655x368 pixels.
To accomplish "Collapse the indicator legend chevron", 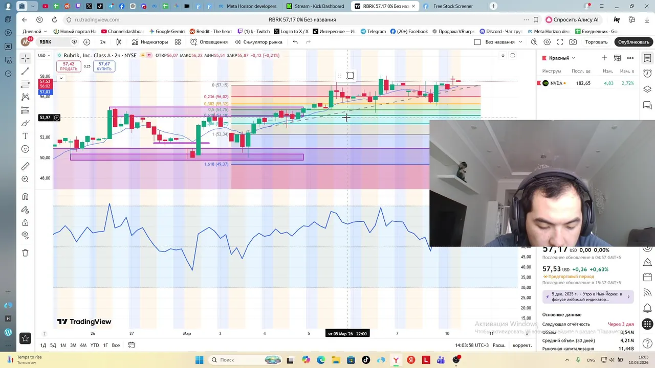I will tap(61, 78).
